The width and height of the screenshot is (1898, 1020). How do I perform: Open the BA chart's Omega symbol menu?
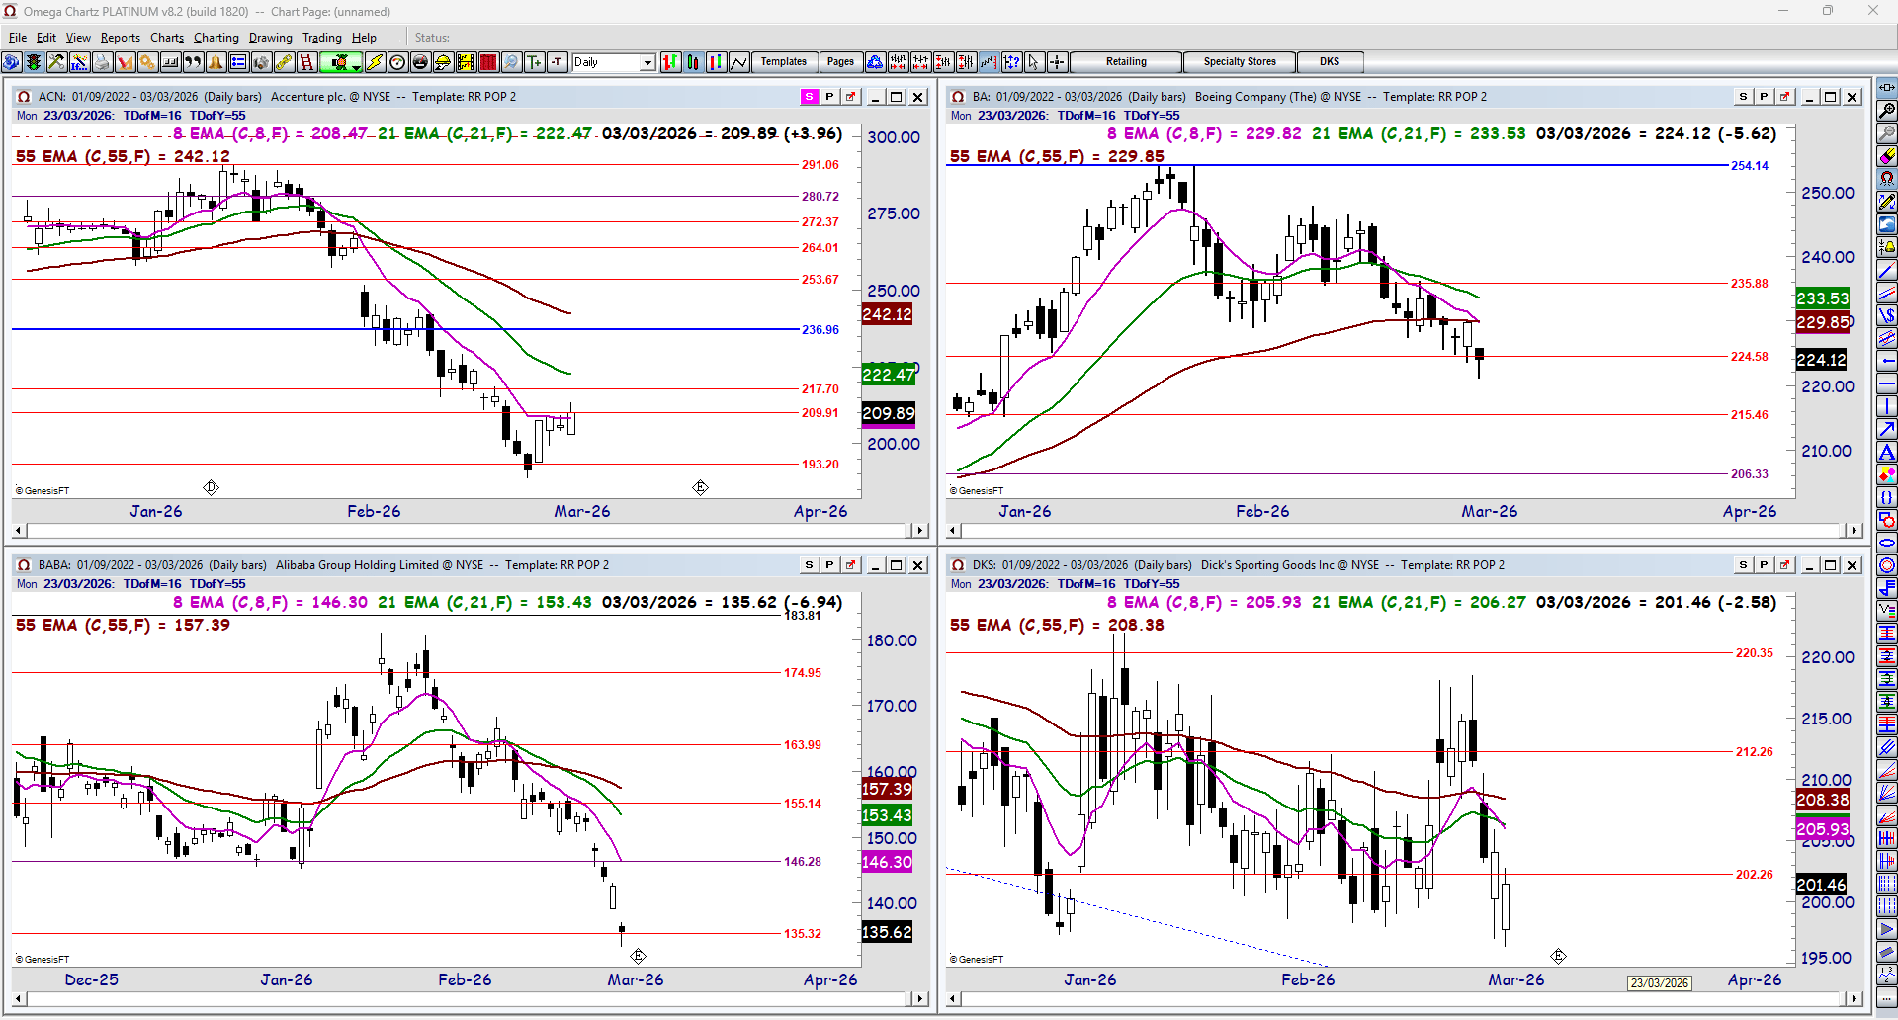pos(958,97)
